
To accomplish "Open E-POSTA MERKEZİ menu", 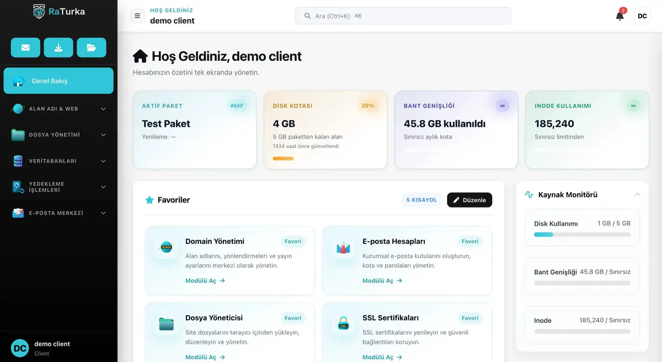I will [58, 212].
